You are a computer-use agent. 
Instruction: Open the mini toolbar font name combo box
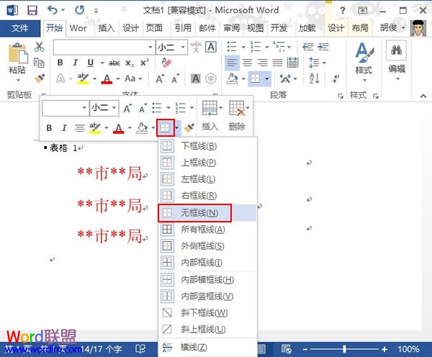63,108
